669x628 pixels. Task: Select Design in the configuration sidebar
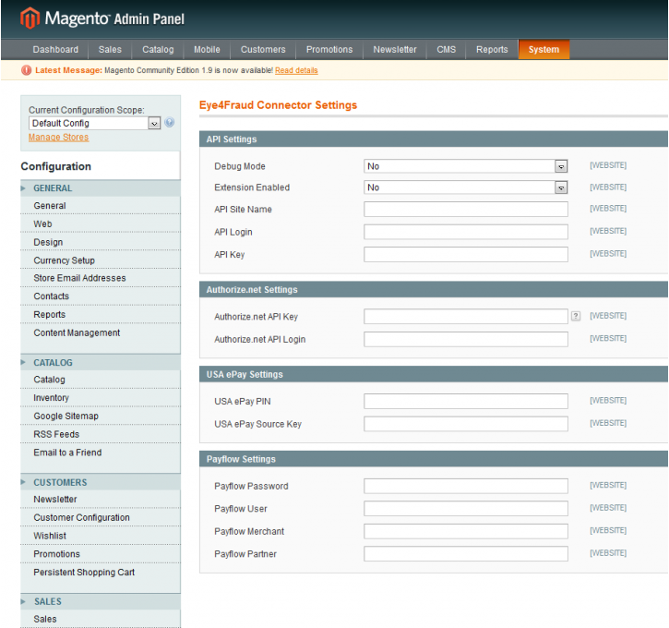click(x=101, y=242)
